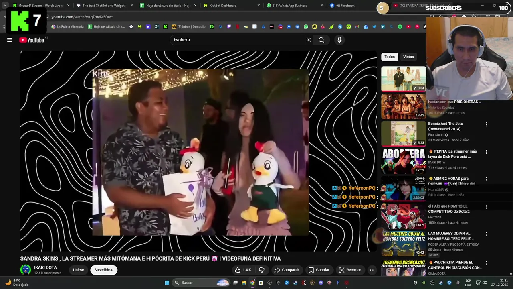
Task: Open el PAÍS que ROMPIÓ EL COMPETITIVO title
Action: click(449, 209)
